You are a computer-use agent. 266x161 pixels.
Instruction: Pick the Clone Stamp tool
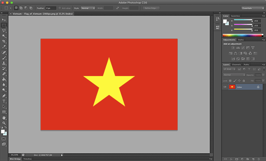click(x=4, y=63)
